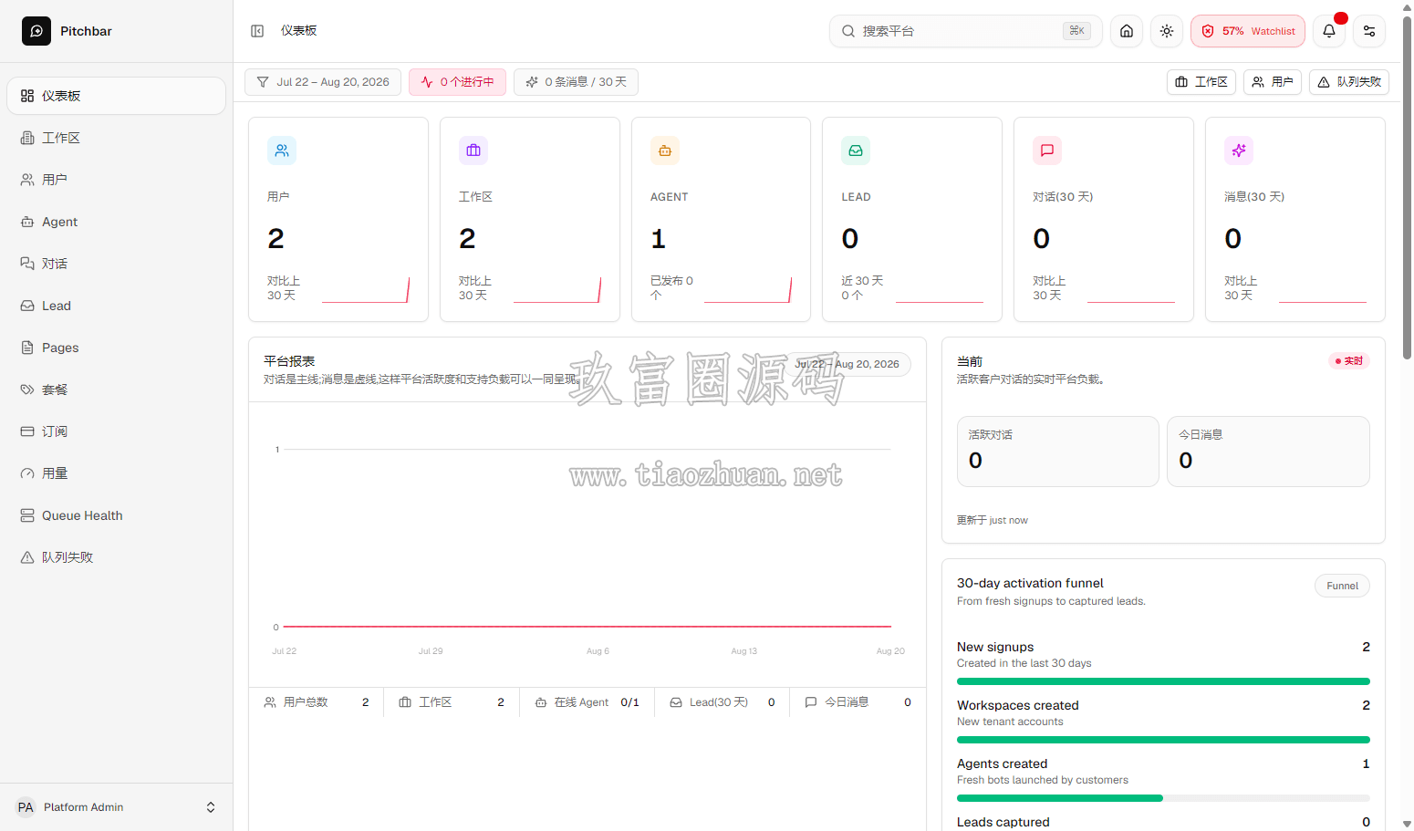Click the 活跃对话 card
Image resolution: width=1414 pixels, height=831 pixels.
(1058, 452)
